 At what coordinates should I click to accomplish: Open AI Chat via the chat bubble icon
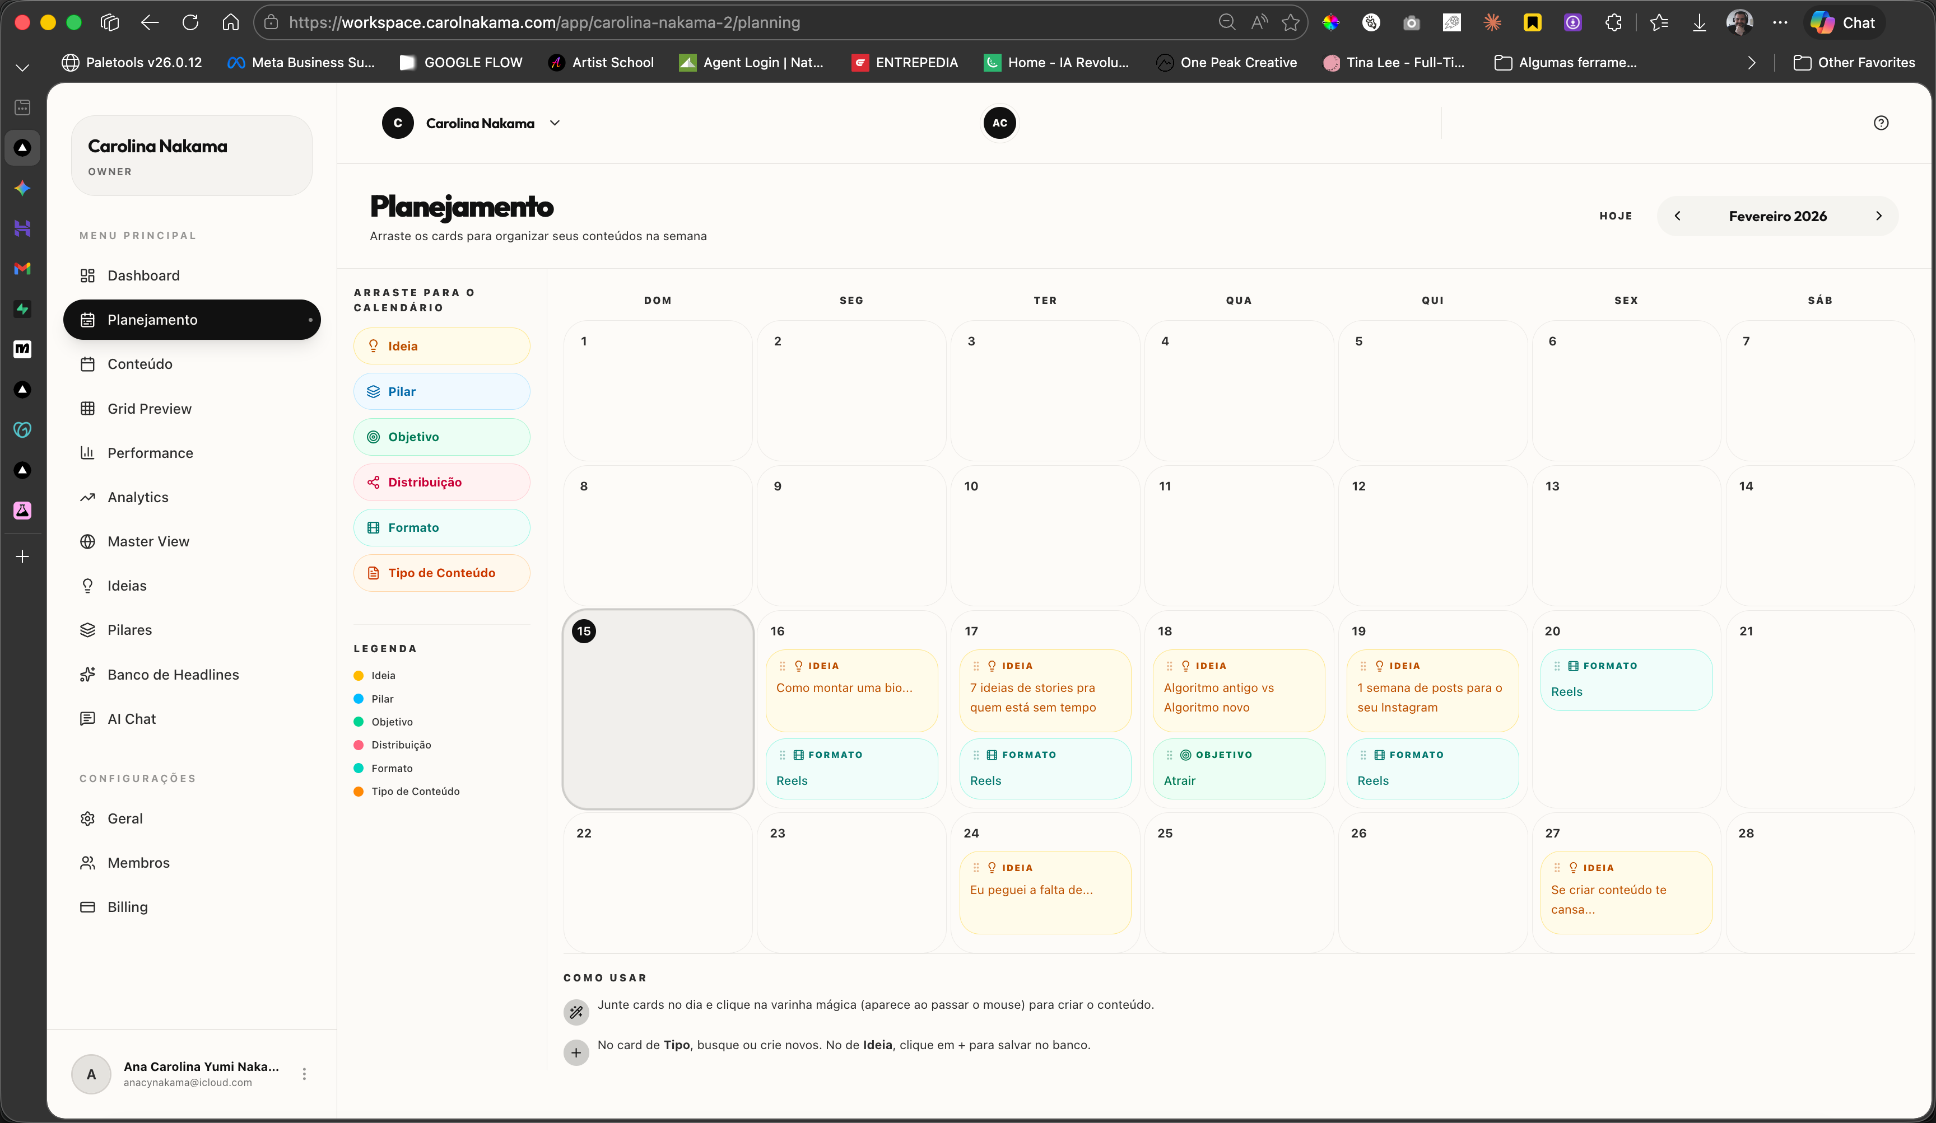click(x=89, y=718)
